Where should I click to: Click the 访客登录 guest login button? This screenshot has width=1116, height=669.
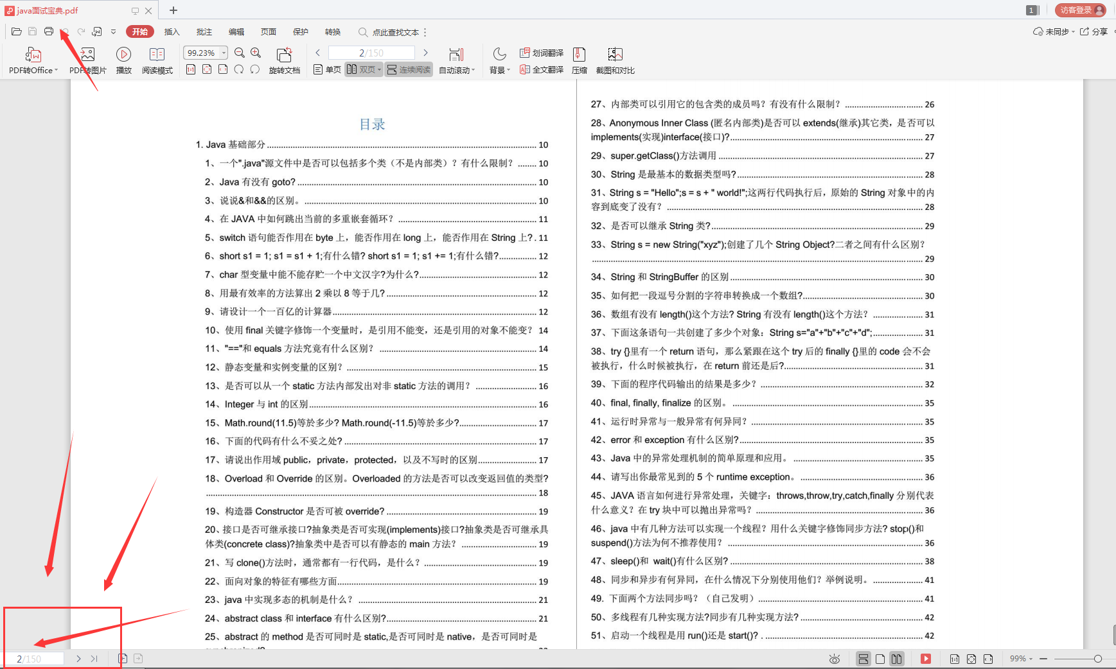tap(1080, 10)
